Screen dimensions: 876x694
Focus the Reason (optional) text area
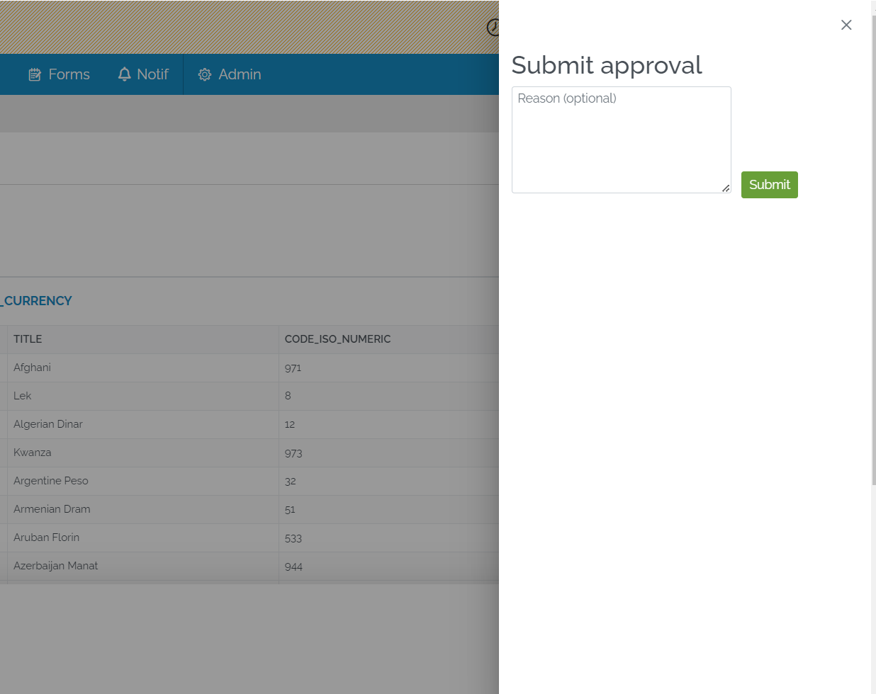(622, 140)
